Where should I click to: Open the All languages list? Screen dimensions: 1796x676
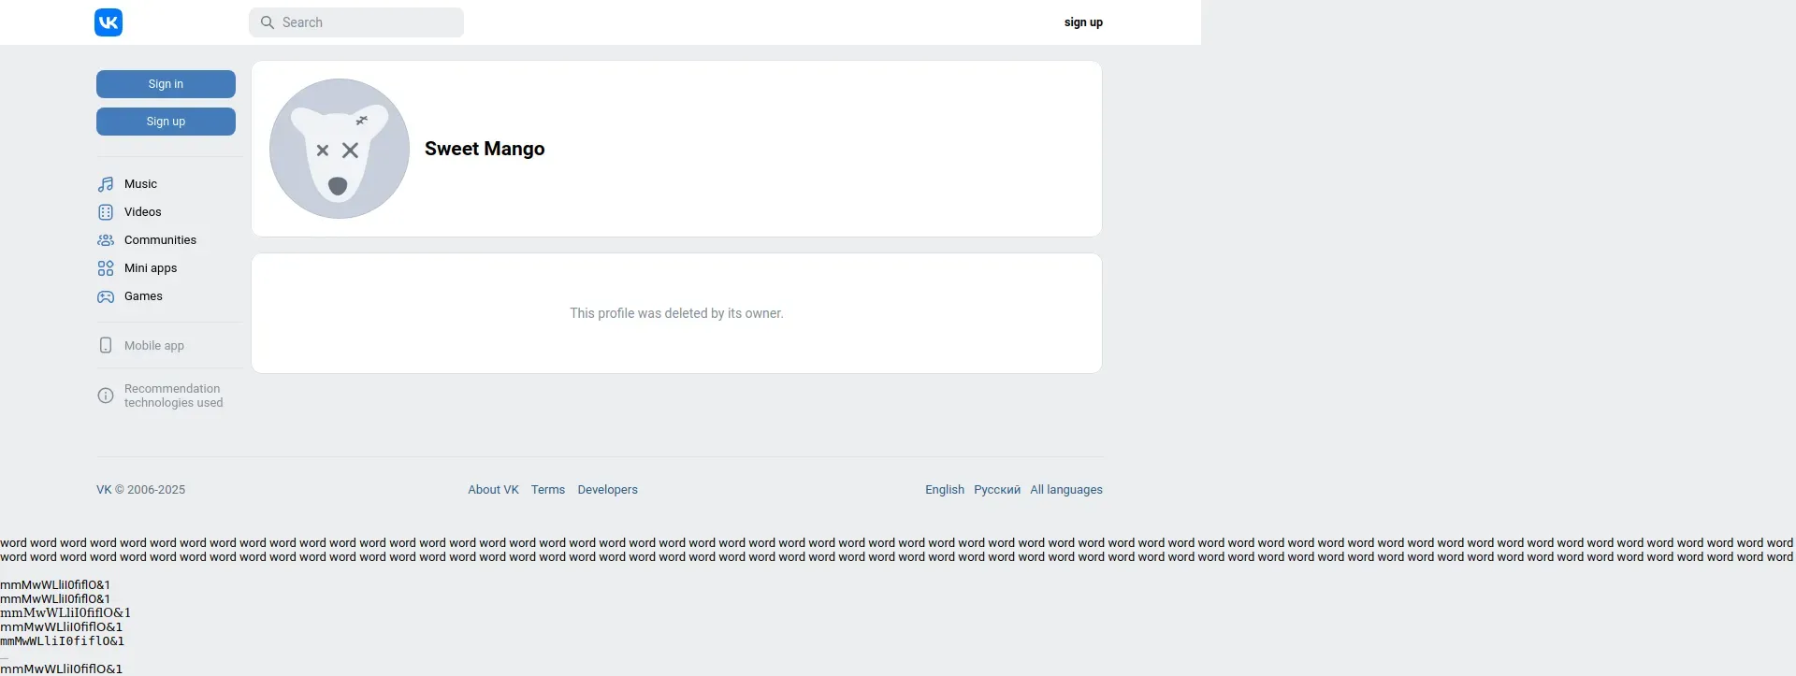(x=1066, y=490)
